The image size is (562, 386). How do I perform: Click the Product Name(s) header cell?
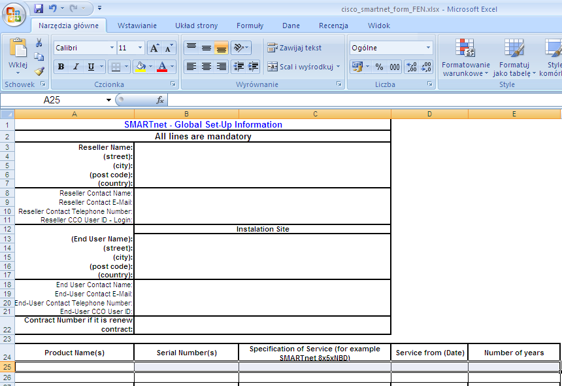point(74,353)
